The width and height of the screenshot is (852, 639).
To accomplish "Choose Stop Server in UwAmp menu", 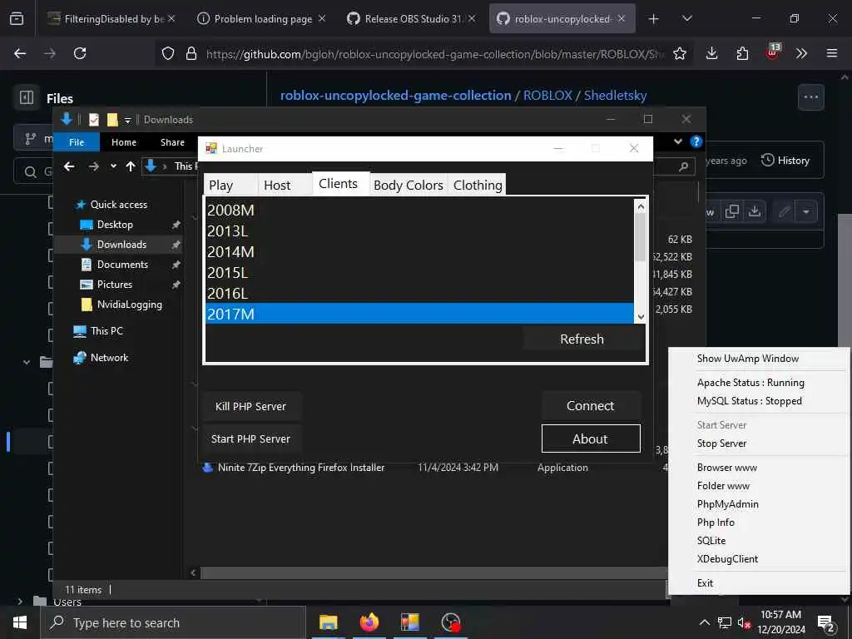I will (721, 443).
